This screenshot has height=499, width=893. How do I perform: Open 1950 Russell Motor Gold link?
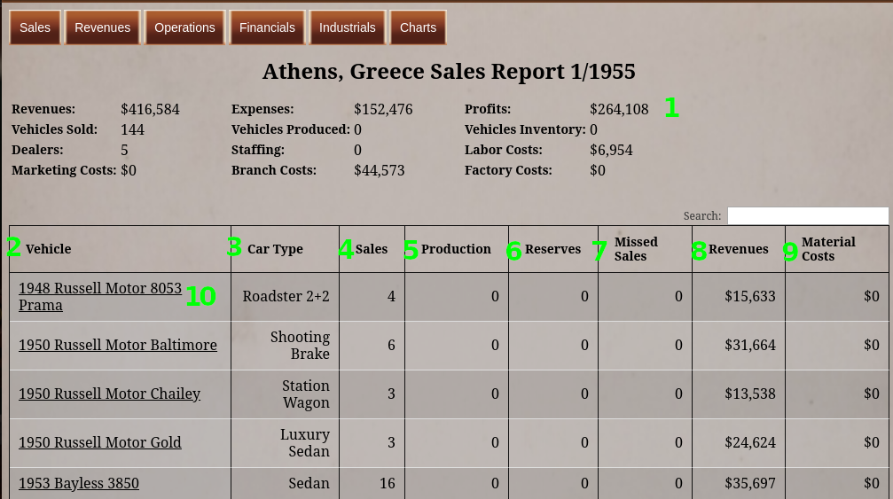pyautogui.click(x=100, y=442)
